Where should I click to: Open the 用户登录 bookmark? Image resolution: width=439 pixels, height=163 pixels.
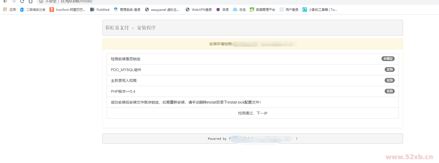tap(289, 10)
